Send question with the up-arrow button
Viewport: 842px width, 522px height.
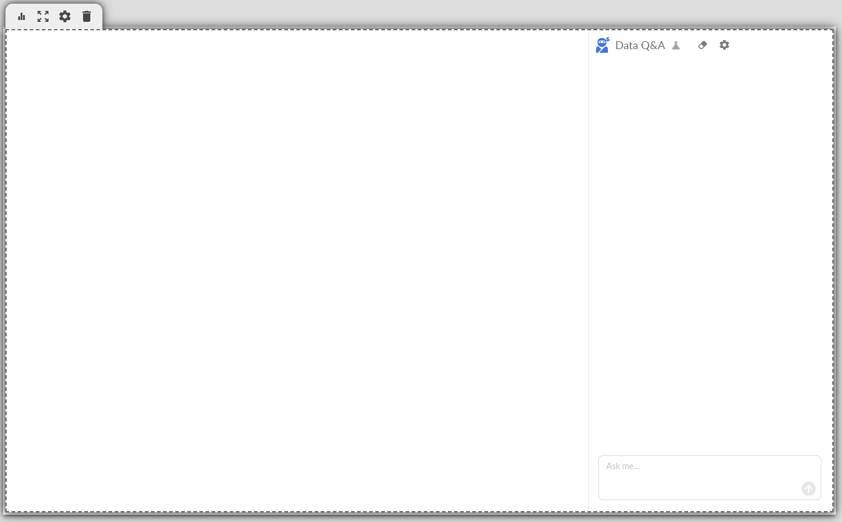(809, 489)
